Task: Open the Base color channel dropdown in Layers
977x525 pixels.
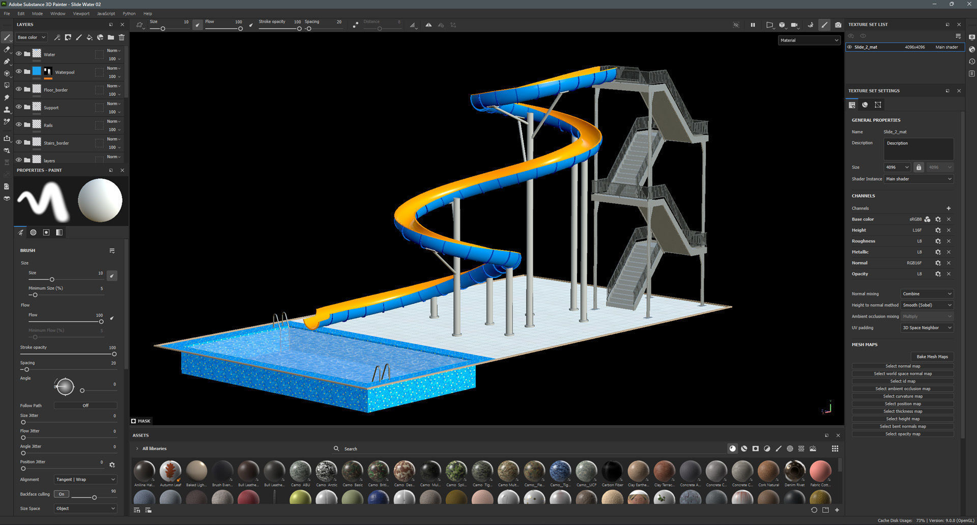Action: (31, 37)
